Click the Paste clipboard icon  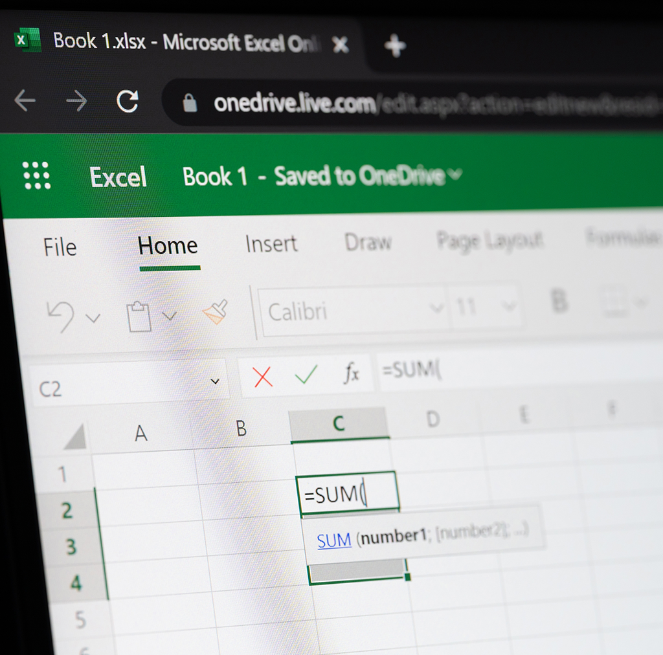tap(139, 316)
